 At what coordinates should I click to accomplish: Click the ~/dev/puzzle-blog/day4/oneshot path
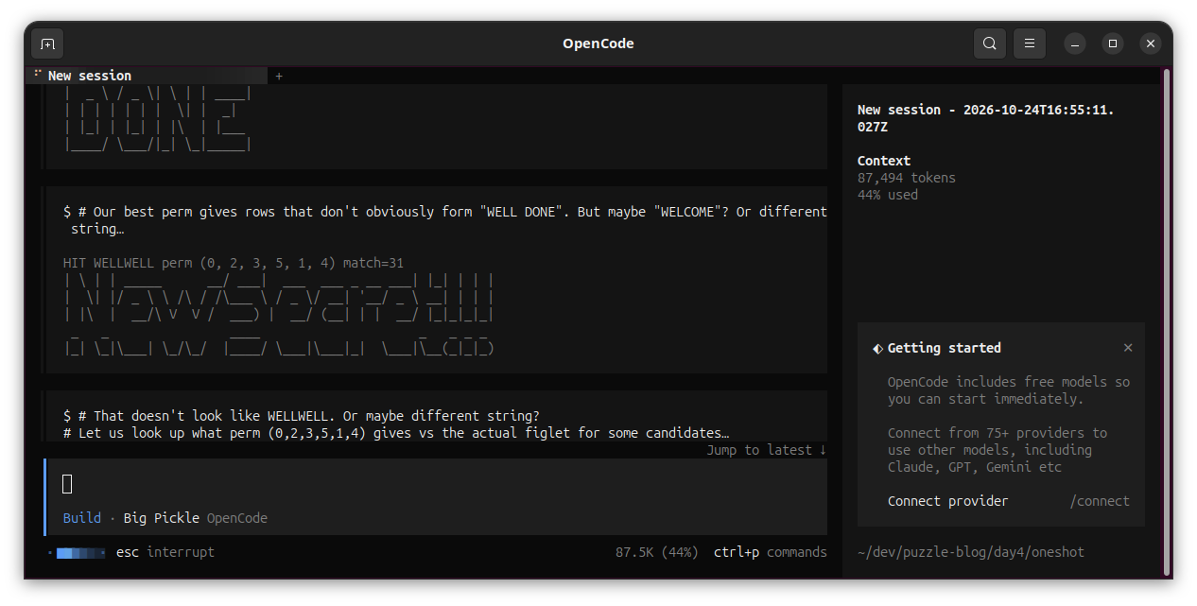971,552
